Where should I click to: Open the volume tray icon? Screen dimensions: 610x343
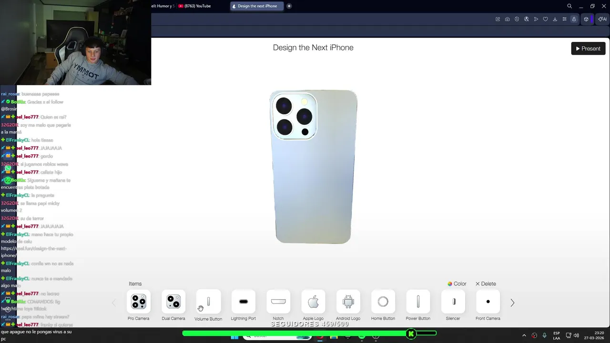[576, 335]
